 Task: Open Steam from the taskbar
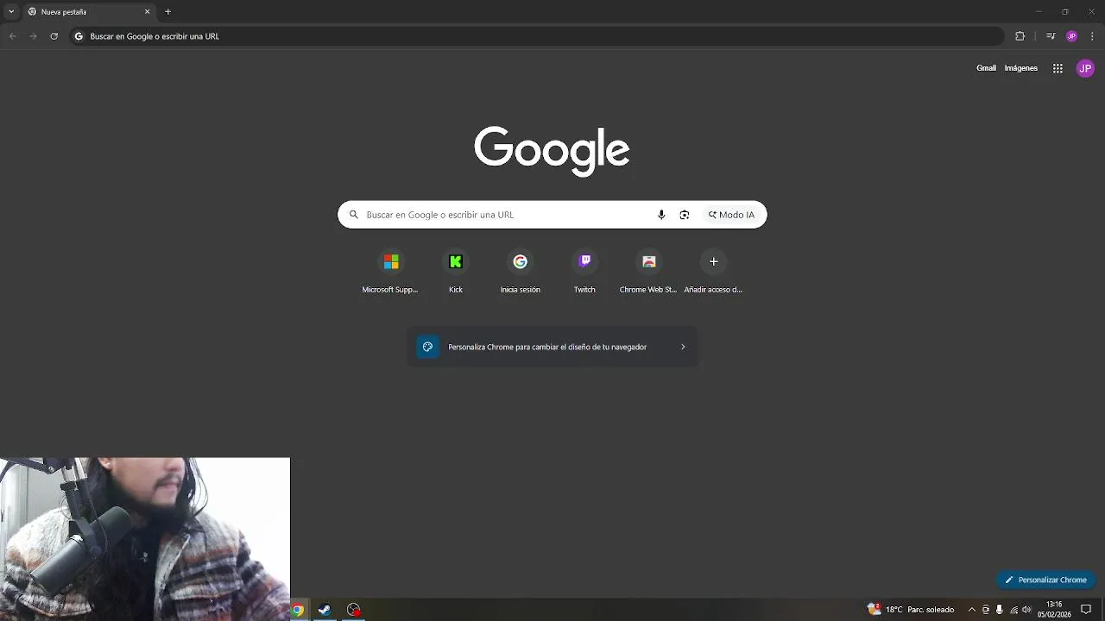pyautogui.click(x=325, y=610)
